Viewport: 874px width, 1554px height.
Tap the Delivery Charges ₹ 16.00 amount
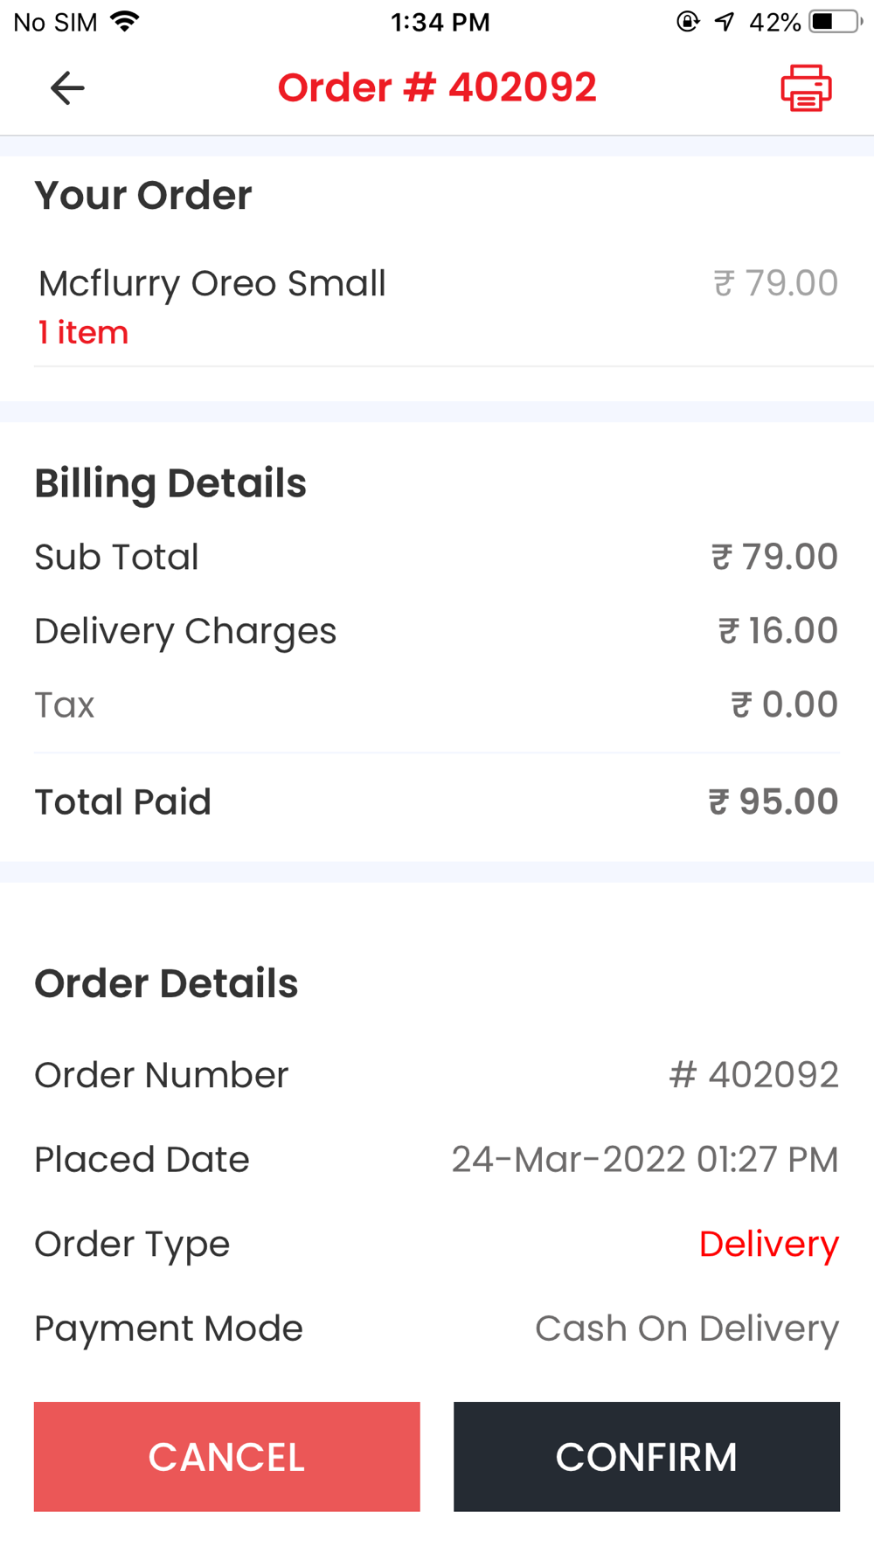777,631
